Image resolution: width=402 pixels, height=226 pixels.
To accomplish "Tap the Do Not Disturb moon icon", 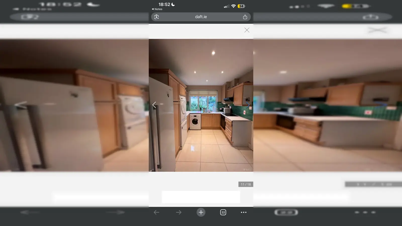I will (173, 4).
